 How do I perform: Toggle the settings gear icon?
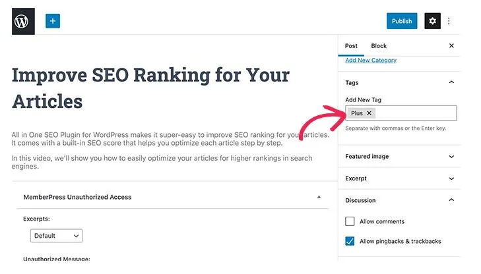point(432,21)
